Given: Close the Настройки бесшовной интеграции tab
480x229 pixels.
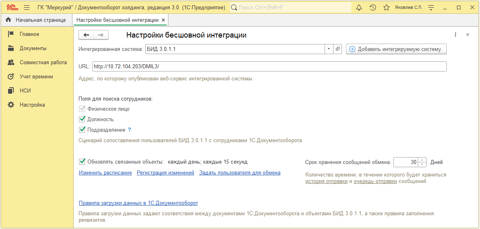Looking at the screenshot, I should 163,20.
